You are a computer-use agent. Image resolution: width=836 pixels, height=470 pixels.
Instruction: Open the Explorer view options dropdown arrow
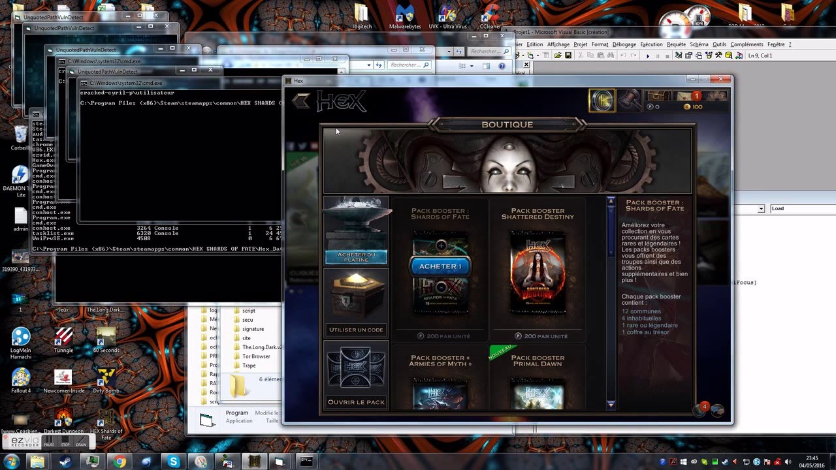pos(472,66)
